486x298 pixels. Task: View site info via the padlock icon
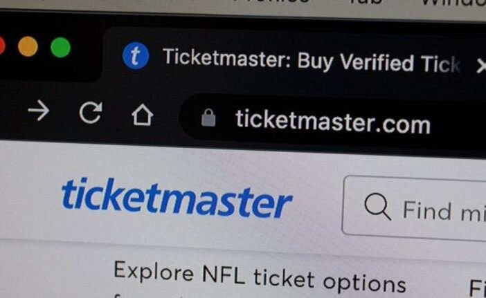[208, 118]
